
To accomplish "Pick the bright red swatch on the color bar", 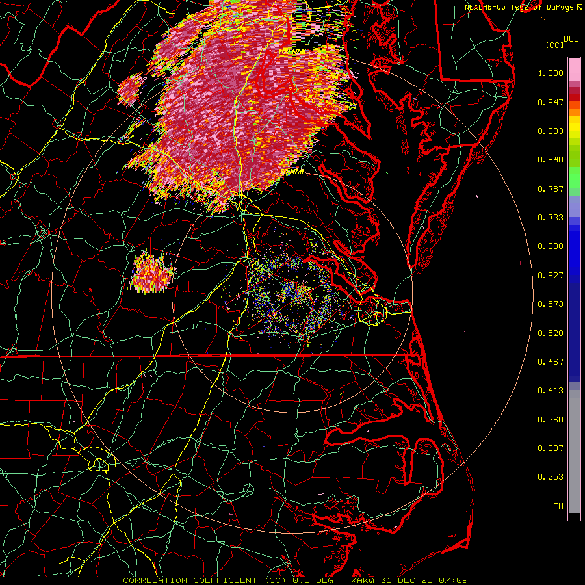I will 574,97.
